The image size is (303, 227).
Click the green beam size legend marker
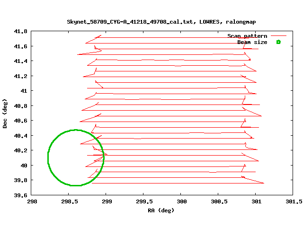(278, 42)
